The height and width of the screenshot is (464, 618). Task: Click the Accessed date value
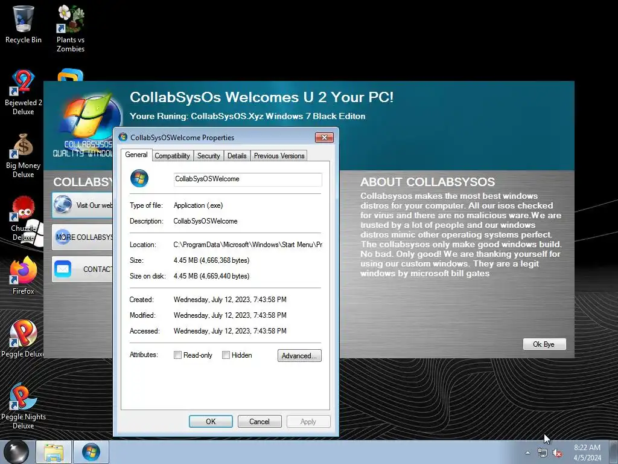point(230,331)
